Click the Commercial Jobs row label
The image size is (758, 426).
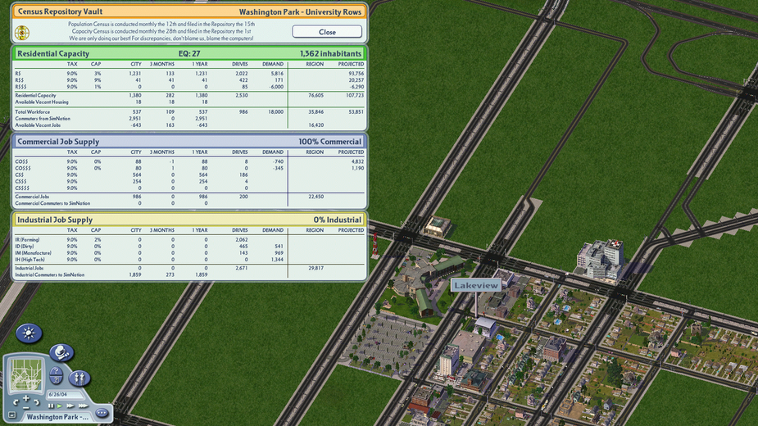click(32, 197)
